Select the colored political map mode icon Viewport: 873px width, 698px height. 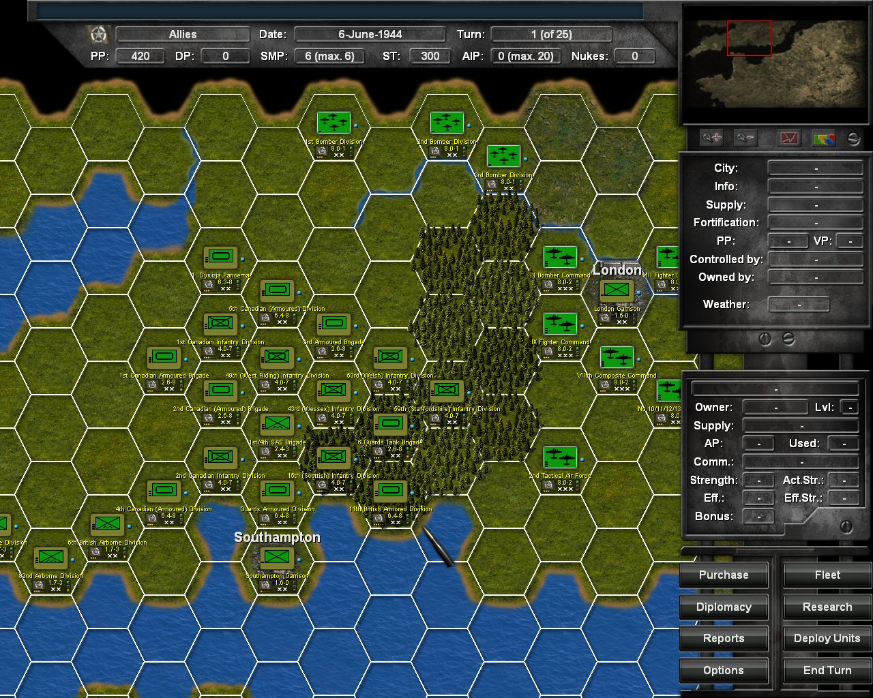coord(823,138)
